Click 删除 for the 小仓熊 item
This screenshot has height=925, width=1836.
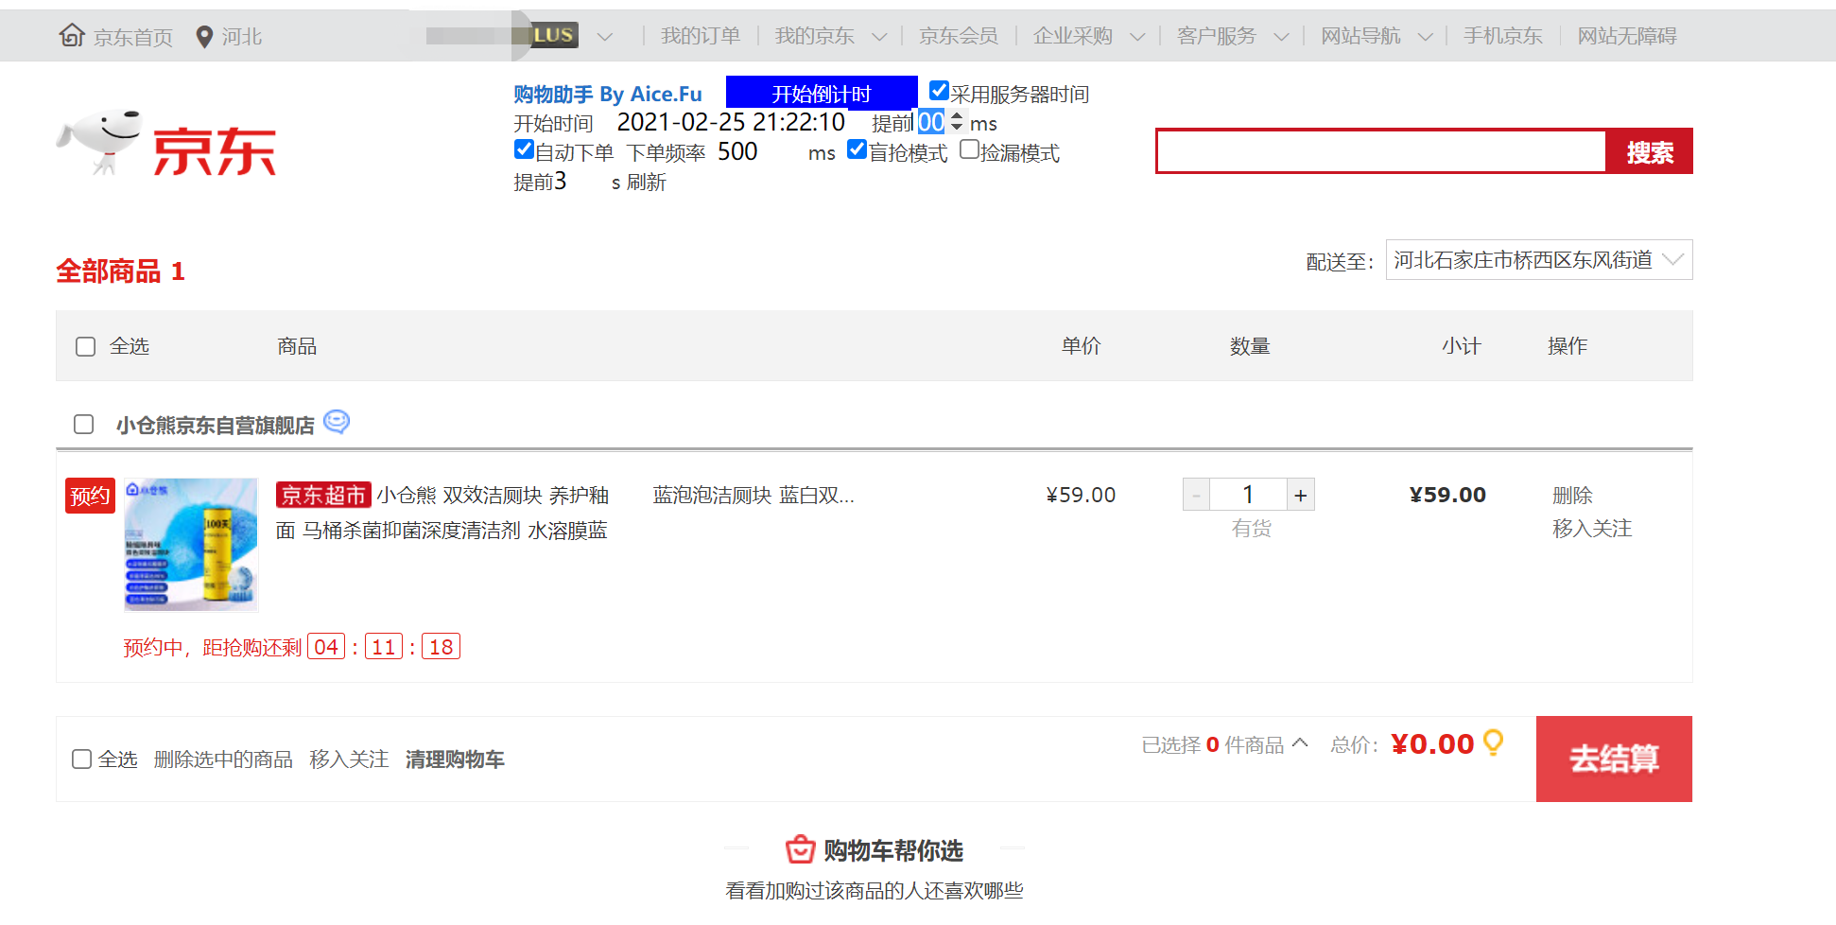coord(1572,495)
